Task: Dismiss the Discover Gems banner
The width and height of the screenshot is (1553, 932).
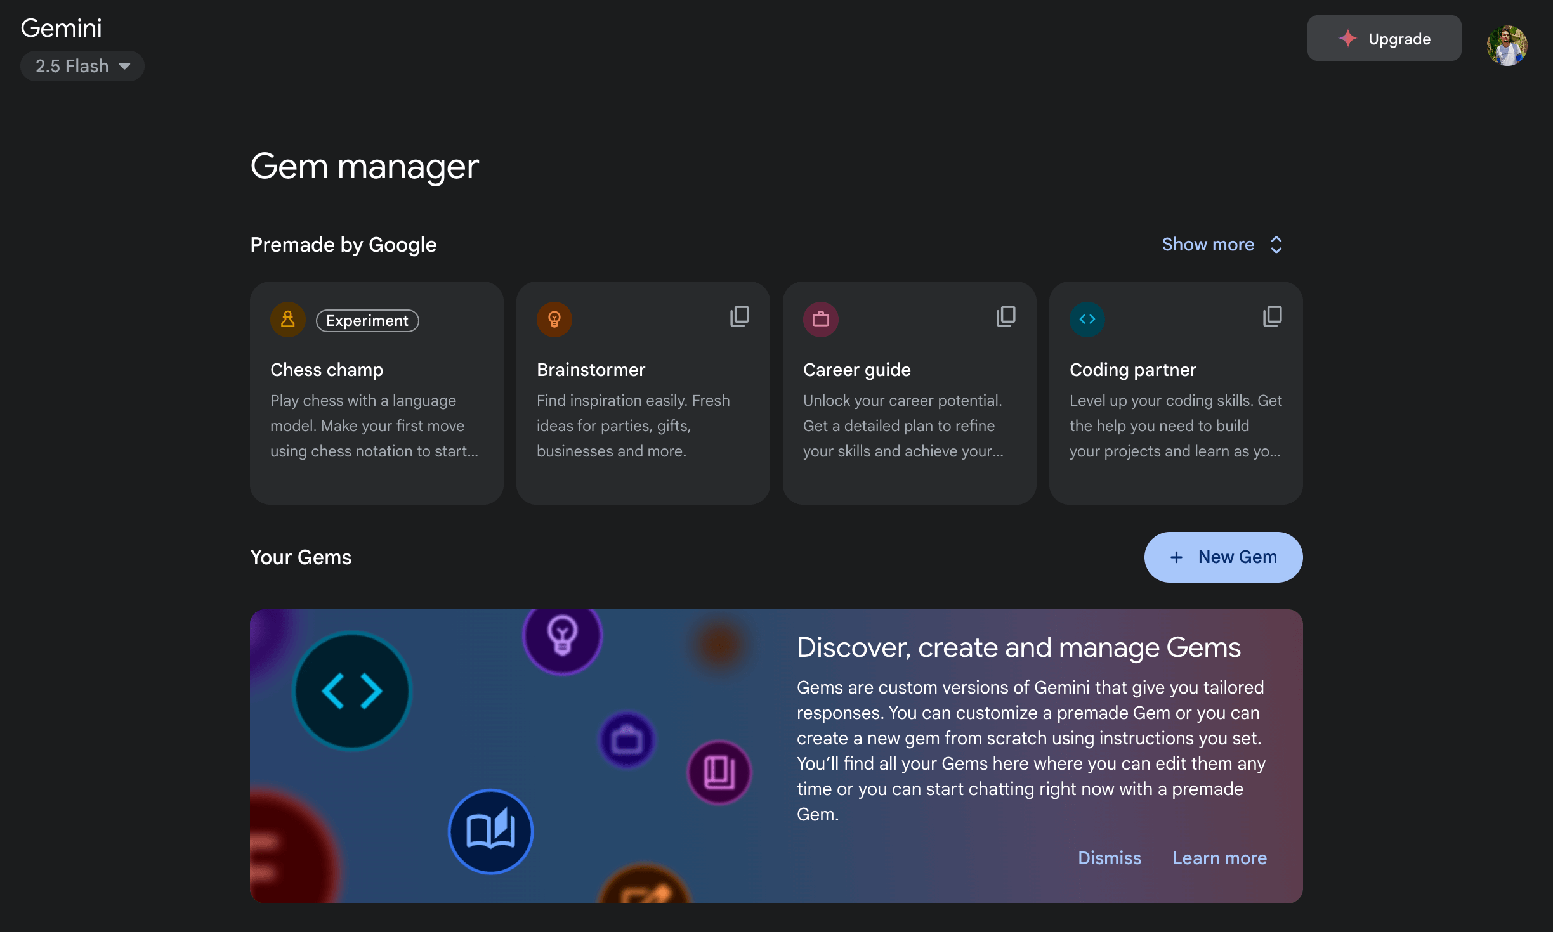Action: pos(1109,858)
